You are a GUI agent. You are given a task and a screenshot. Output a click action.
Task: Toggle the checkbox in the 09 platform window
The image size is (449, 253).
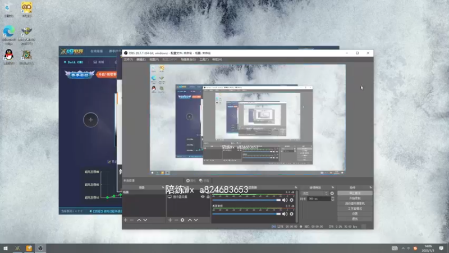pyautogui.click(x=109, y=162)
